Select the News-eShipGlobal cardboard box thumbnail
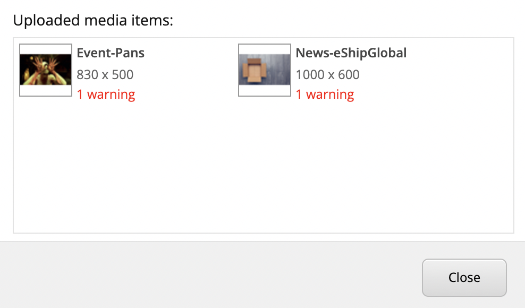This screenshot has height=308, width=525. point(265,70)
